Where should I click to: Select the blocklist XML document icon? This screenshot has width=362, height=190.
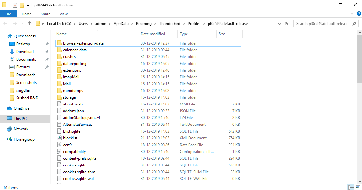click(59, 138)
